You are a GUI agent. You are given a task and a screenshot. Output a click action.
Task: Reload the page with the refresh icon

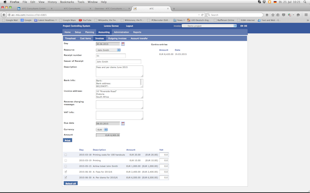(x=202, y=15)
